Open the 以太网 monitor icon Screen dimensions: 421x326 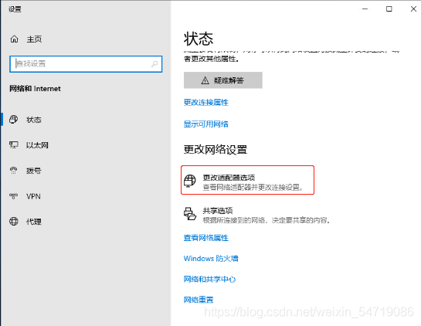point(13,144)
